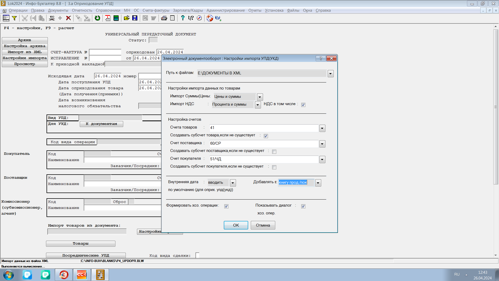Expand the 'Счета товаров' dropdown

(322, 128)
